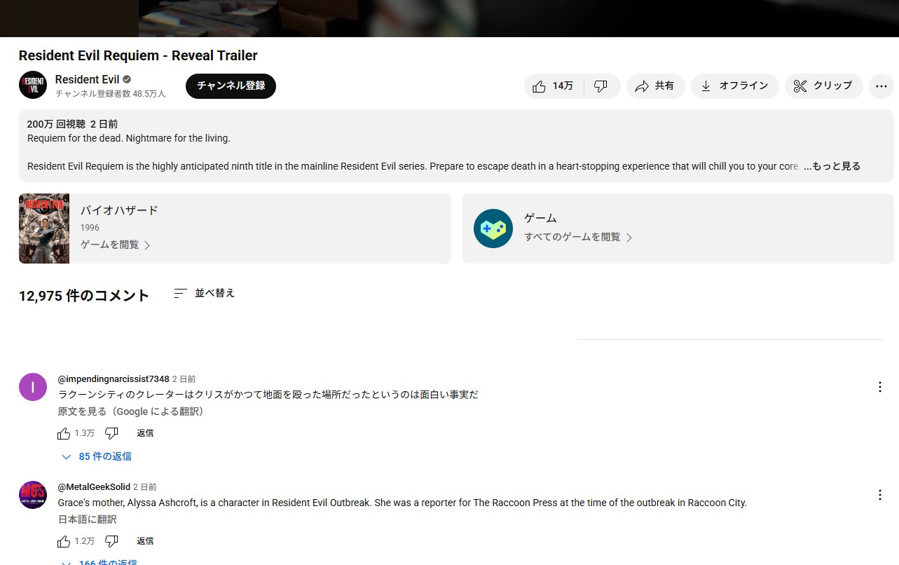Screen dimensions: 899x565
Task: Click the verified checkmark badge next to Resident Evil
Action: tap(127, 79)
